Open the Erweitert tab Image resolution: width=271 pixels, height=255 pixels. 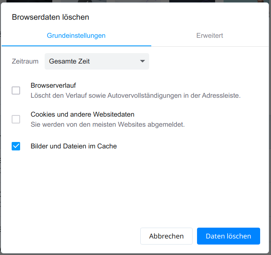(x=209, y=36)
